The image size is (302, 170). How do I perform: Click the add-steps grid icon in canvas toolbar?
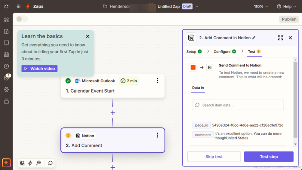[22, 163]
